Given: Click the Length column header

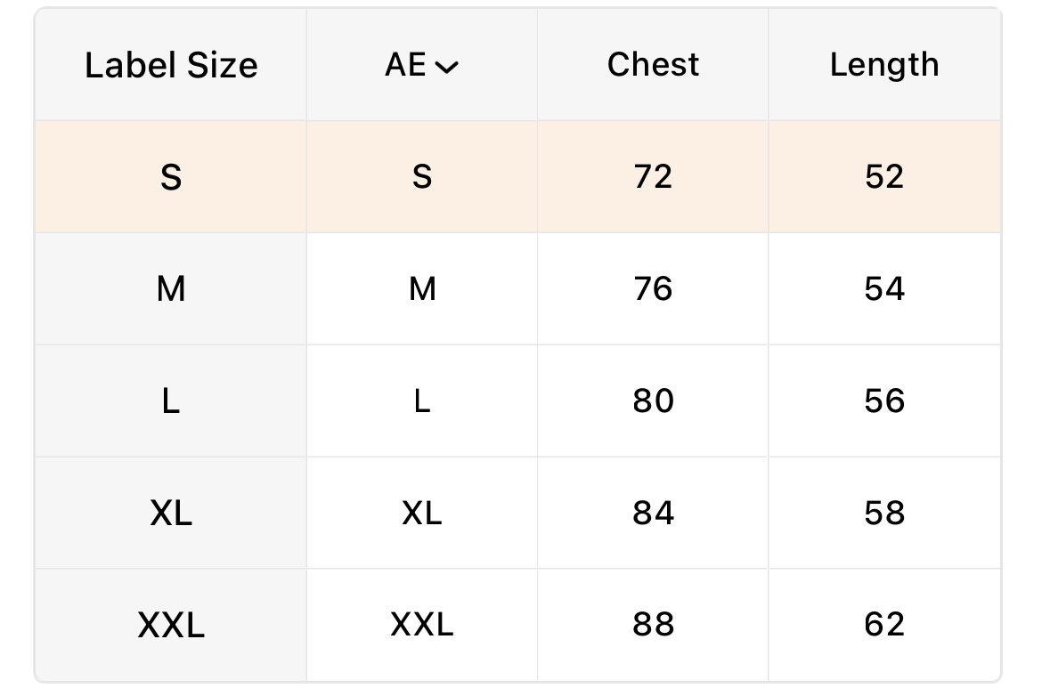Looking at the screenshot, I should pyautogui.click(x=884, y=65).
